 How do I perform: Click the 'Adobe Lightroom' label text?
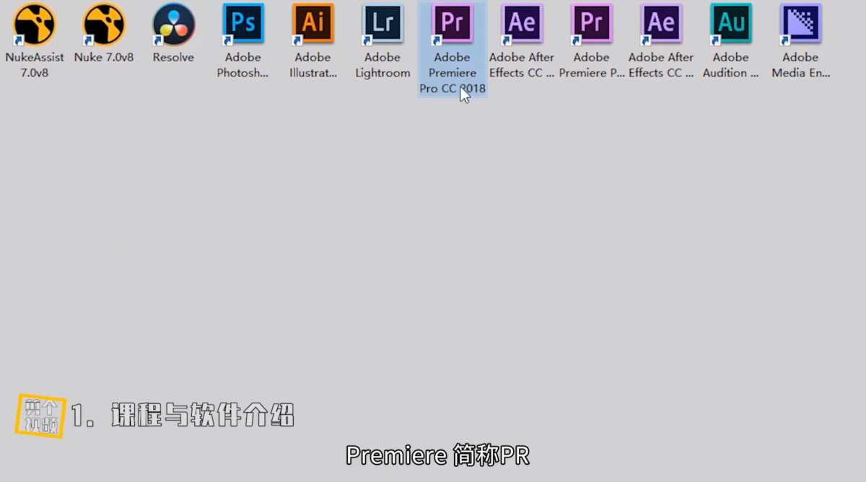pyautogui.click(x=382, y=65)
